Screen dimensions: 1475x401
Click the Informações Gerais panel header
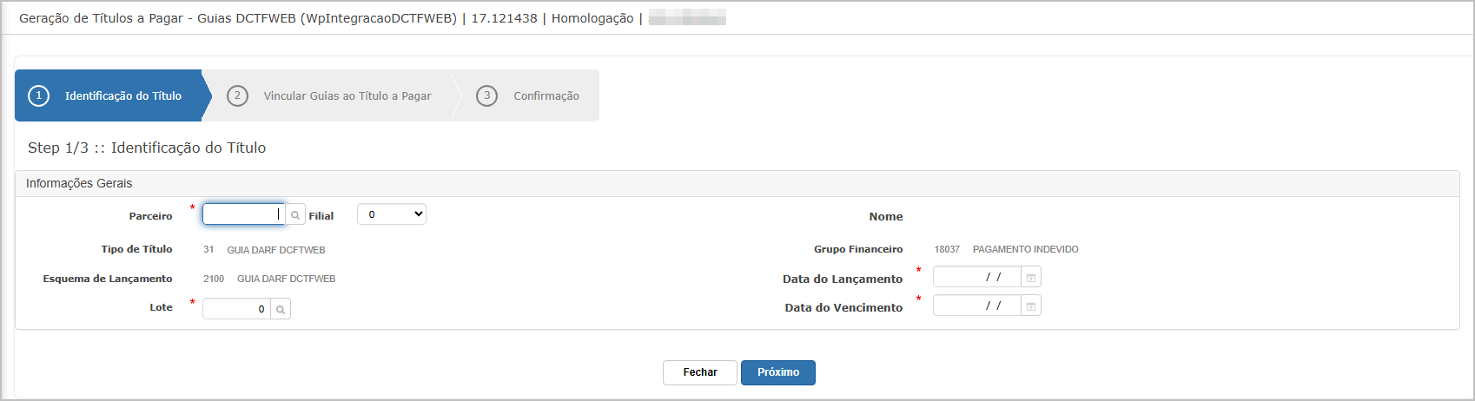click(79, 184)
